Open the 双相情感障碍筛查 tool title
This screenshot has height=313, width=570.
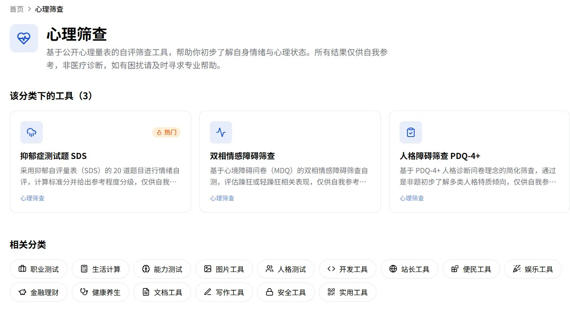pos(242,156)
